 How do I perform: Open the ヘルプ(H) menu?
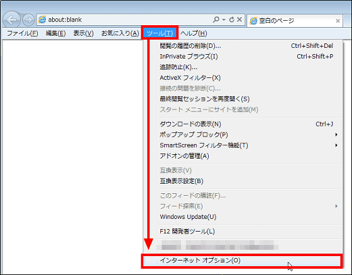tap(194, 33)
